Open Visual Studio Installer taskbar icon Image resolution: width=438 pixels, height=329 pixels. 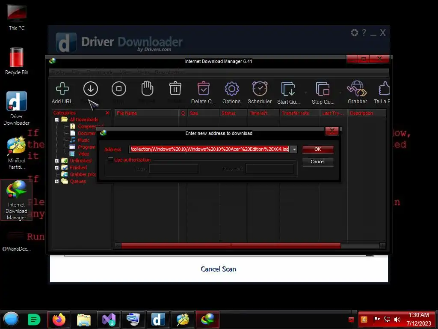pyautogui.click(x=108, y=320)
